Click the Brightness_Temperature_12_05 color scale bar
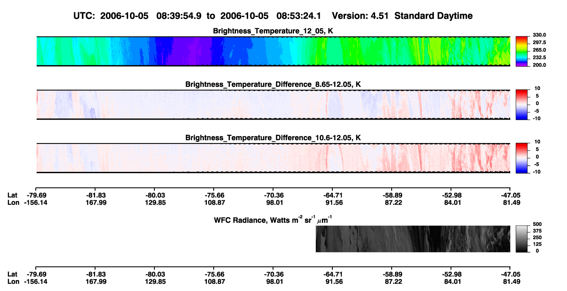Viewport: 567px width, 291px height. point(522,51)
